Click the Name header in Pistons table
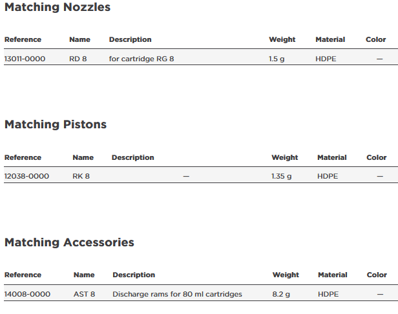 83,157
